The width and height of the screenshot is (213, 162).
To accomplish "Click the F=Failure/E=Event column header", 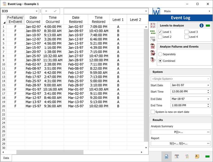I will pyautogui.click(x=15, y=20).
